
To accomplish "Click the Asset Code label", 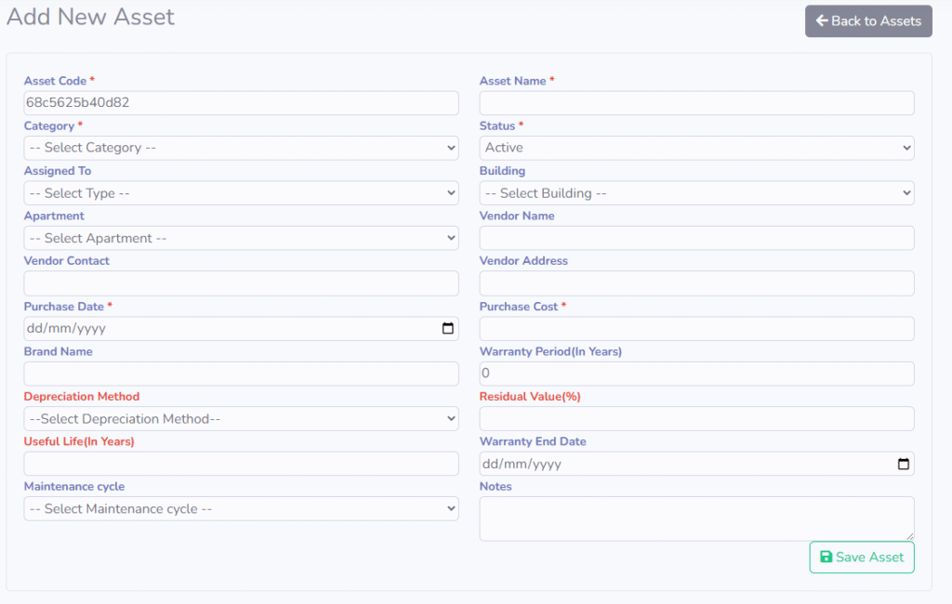I will (55, 81).
